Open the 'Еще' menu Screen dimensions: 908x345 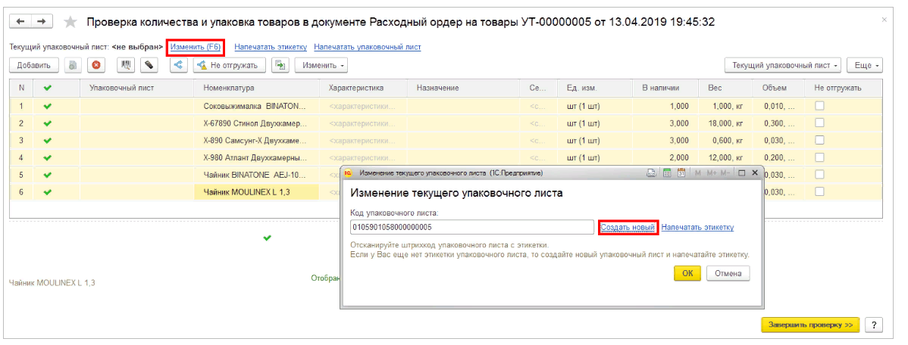tap(866, 66)
